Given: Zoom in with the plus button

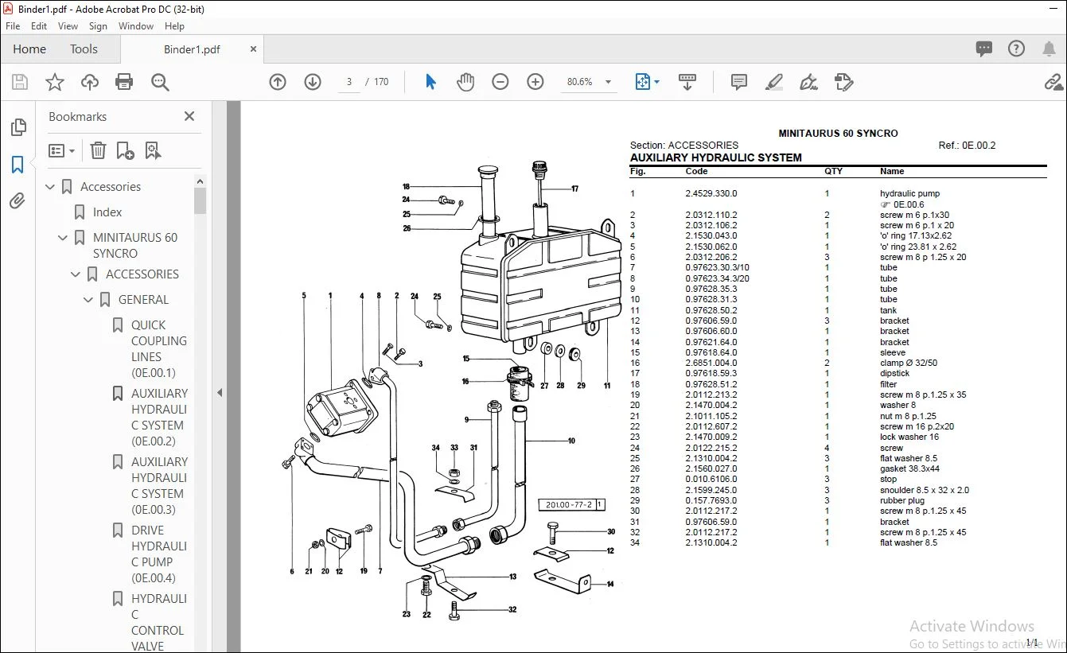Looking at the screenshot, I should 535,82.
